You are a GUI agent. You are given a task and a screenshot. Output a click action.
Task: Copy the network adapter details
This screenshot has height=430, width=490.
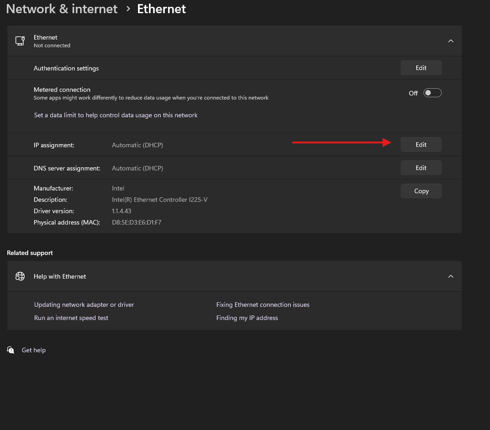[420, 190]
